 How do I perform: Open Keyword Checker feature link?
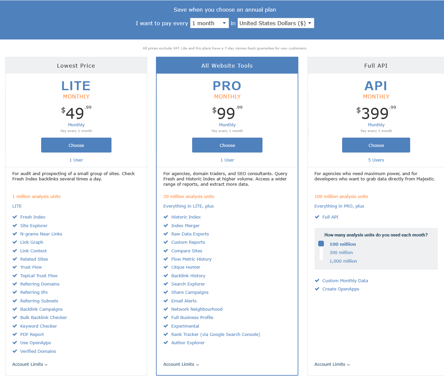pos(38,326)
